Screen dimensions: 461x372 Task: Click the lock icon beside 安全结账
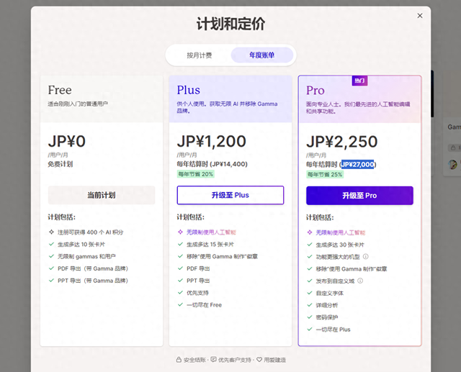pyautogui.click(x=179, y=360)
